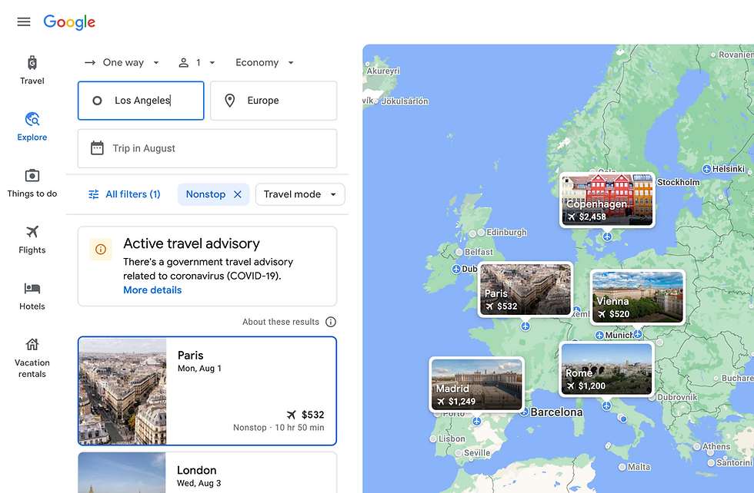Click the Paris $532 map card

[525, 290]
